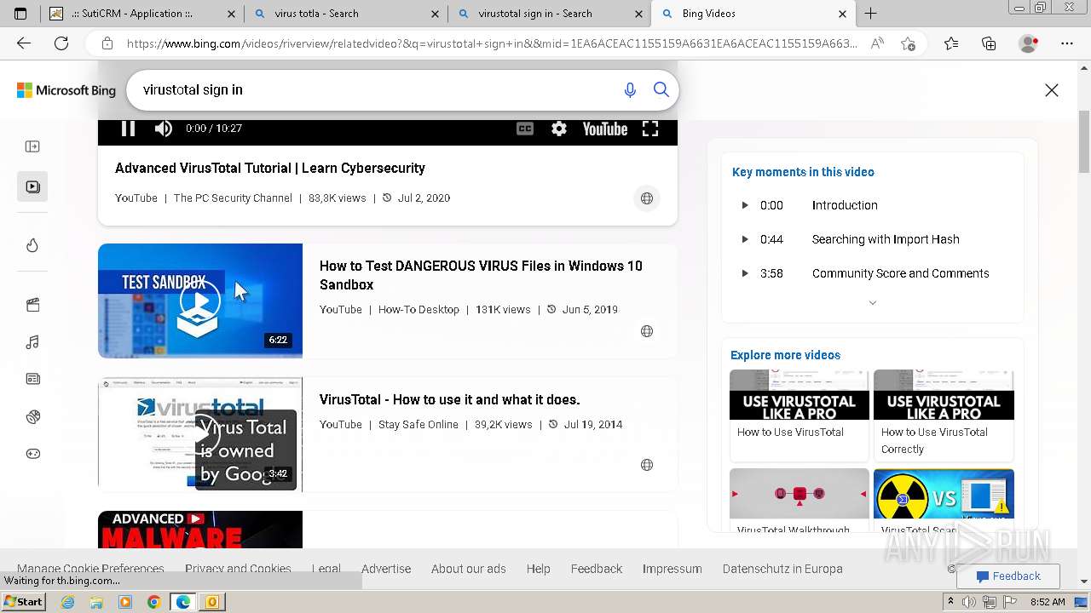Click the search magnifier icon
Image resolution: width=1091 pixels, height=613 pixels.
pyautogui.click(x=661, y=90)
